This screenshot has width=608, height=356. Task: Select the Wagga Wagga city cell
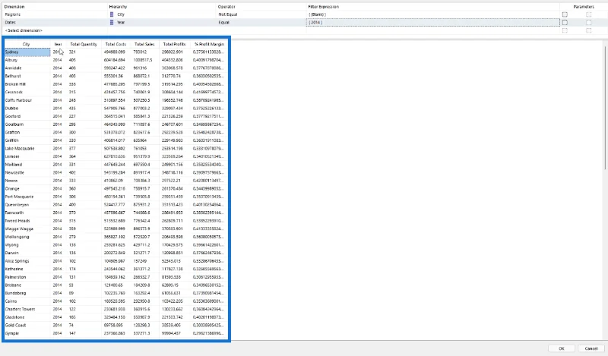(27, 228)
